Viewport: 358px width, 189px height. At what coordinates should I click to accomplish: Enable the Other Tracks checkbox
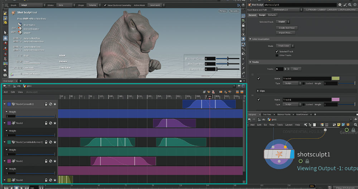pos(277,55)
